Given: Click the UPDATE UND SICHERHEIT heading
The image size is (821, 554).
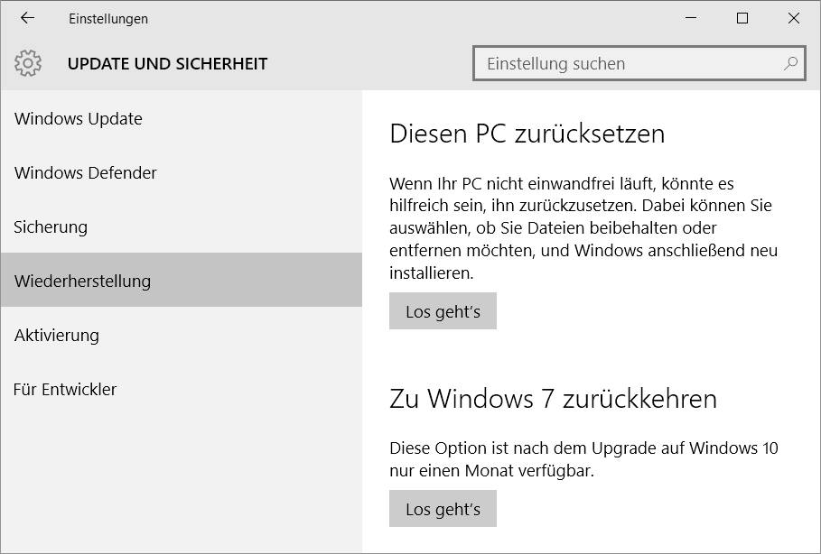Looking at the screenshot, I should (167, 63).
